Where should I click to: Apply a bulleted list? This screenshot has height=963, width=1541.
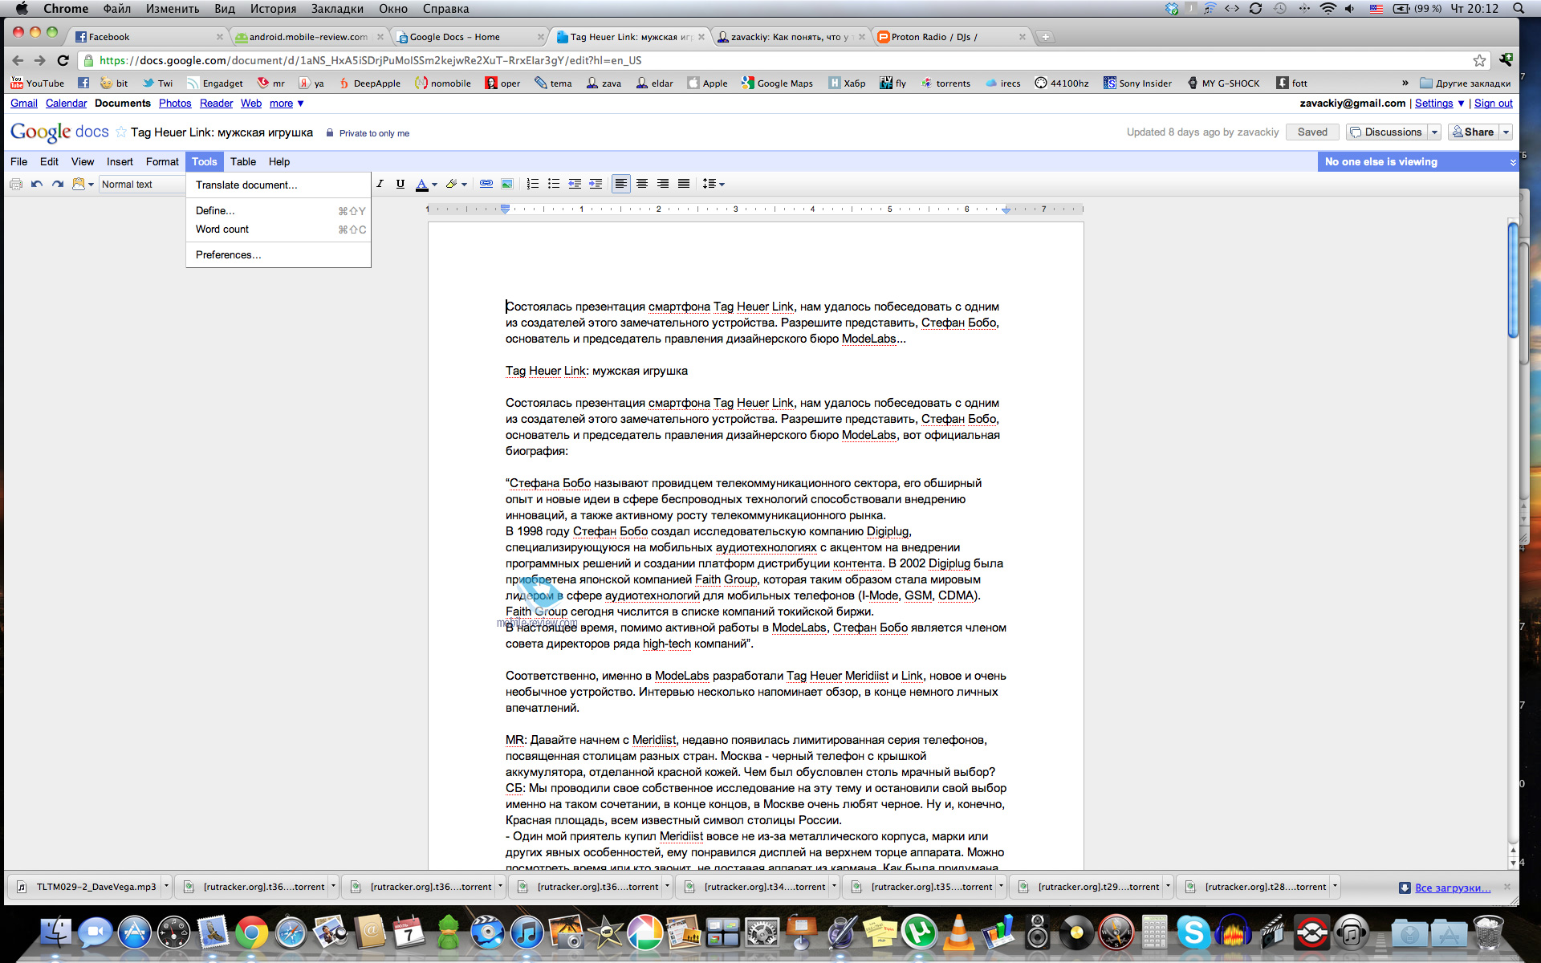pos(554,184)
